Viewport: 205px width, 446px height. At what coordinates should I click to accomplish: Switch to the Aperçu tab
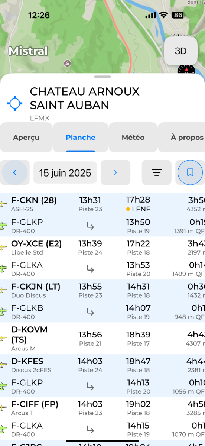(26, 137)
